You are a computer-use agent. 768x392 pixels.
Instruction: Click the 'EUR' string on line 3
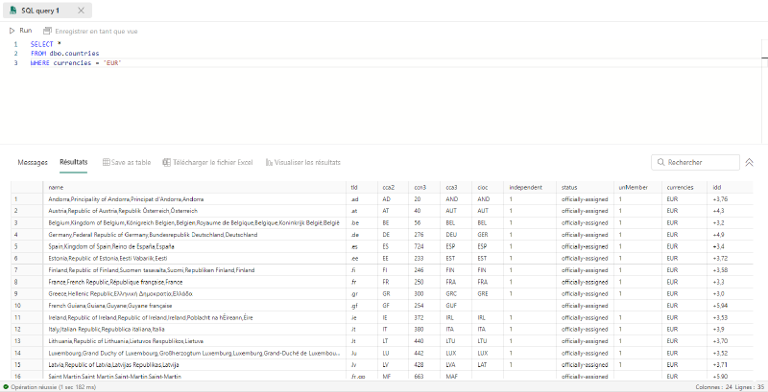(112, 62)
